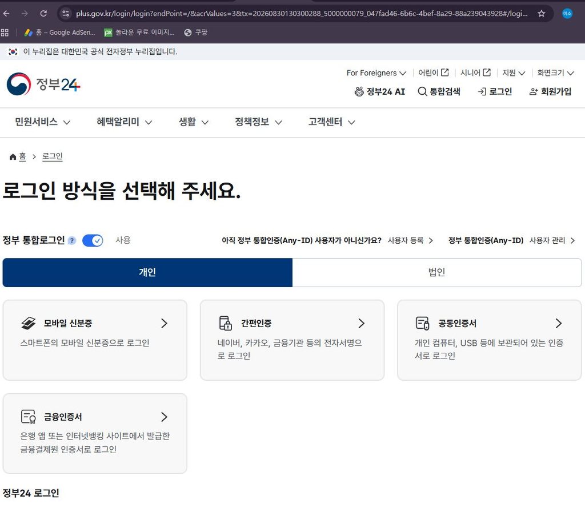This screenshot has height=508, width=585.
Task: Open site info icon in address bar
Action: pos(66,14)
